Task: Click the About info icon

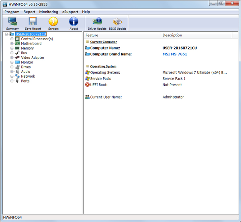Action: (x=74, y=21)
